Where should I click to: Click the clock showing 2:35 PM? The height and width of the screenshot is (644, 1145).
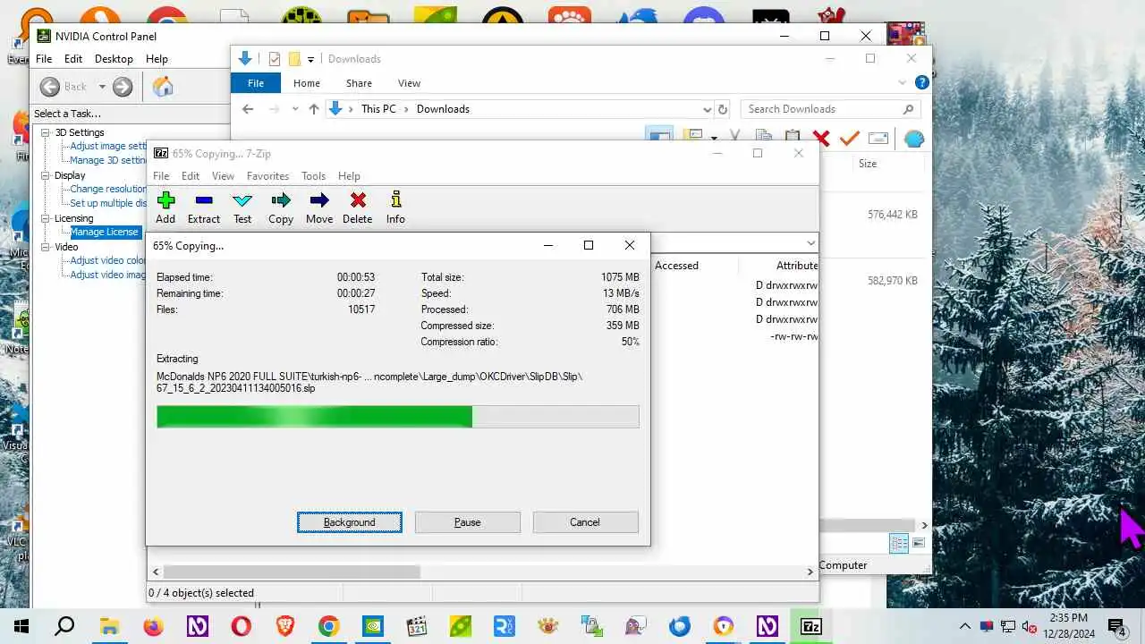tap(1069, 619)
